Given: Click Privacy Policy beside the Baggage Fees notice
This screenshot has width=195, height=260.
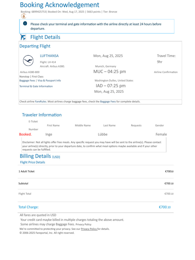Looking at the screenshot, I should pos(84,224).
